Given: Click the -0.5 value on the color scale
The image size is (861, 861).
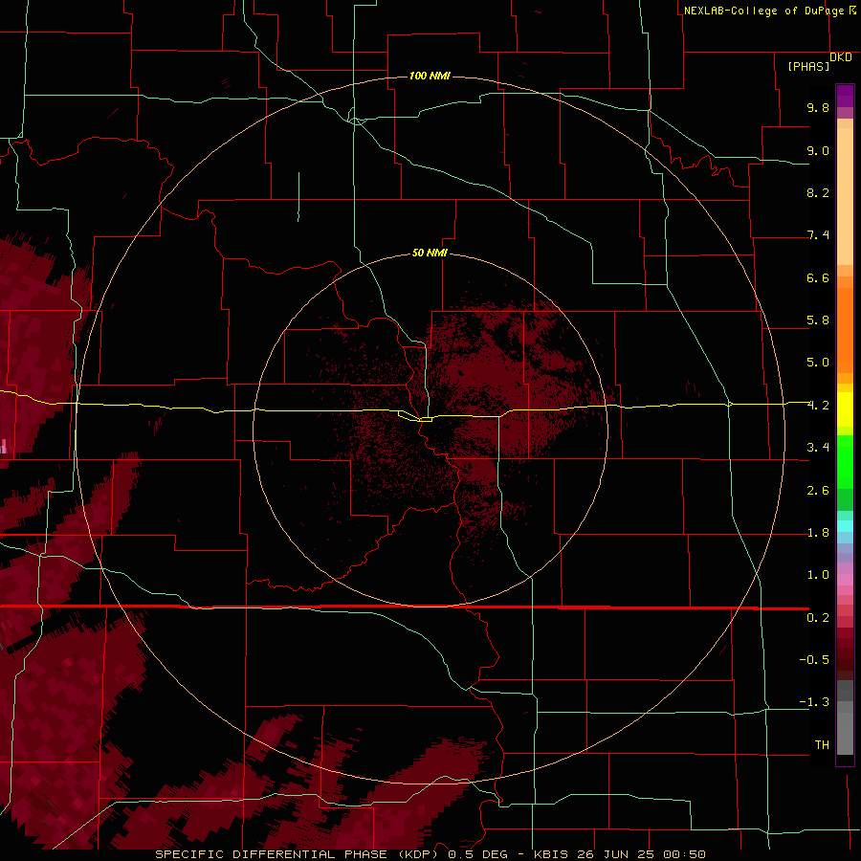Looking at the screenshot, I should pyautogui.click(x=814, y=660).
